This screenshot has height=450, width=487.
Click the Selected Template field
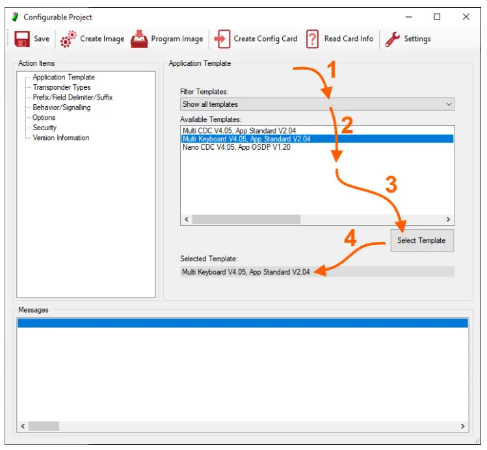click(x=317, y=272)
